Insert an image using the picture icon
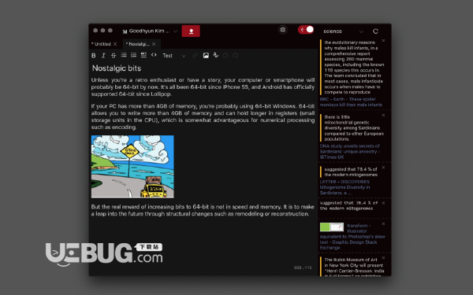The image size is (473, 295). tap(206, 55)
